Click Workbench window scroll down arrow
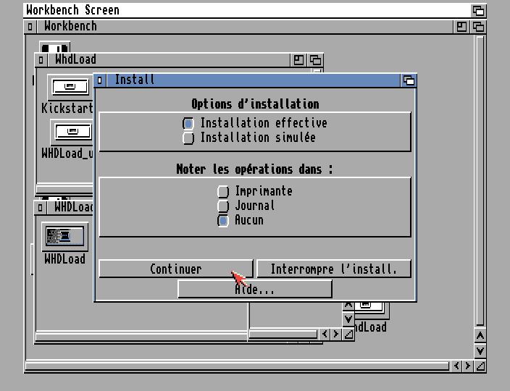 pos(480,351)
